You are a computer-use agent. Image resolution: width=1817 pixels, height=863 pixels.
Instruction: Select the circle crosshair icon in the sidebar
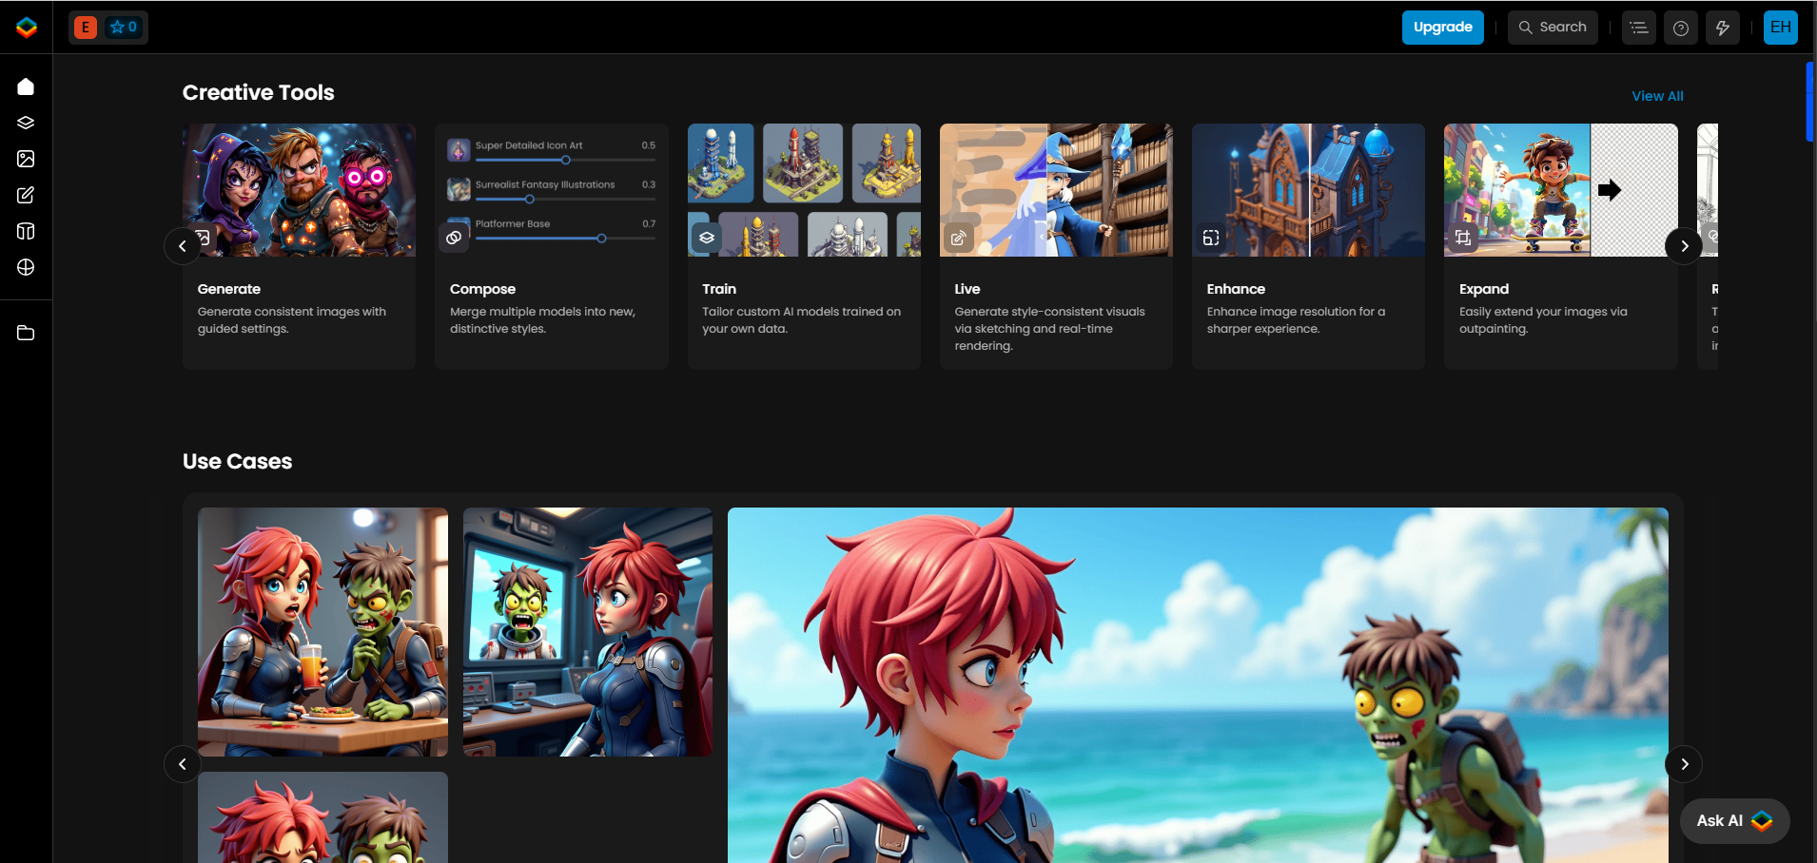point(26,267)
